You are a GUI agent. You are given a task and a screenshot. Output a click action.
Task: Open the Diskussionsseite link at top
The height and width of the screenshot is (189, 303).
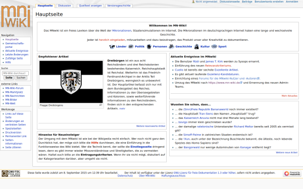[x=229, y=2]
